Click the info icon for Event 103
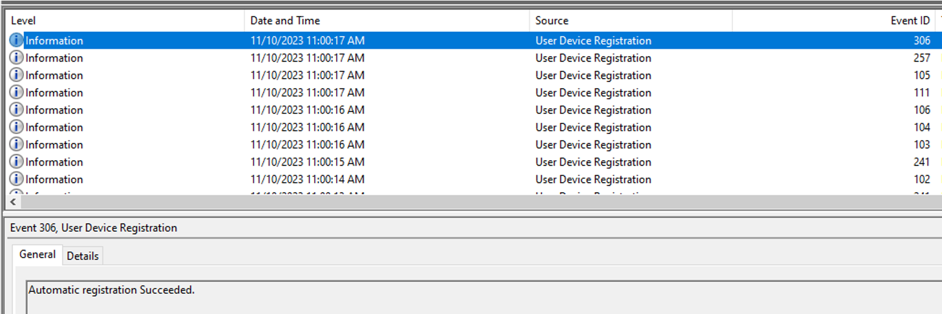 click(x=16, y=145)
